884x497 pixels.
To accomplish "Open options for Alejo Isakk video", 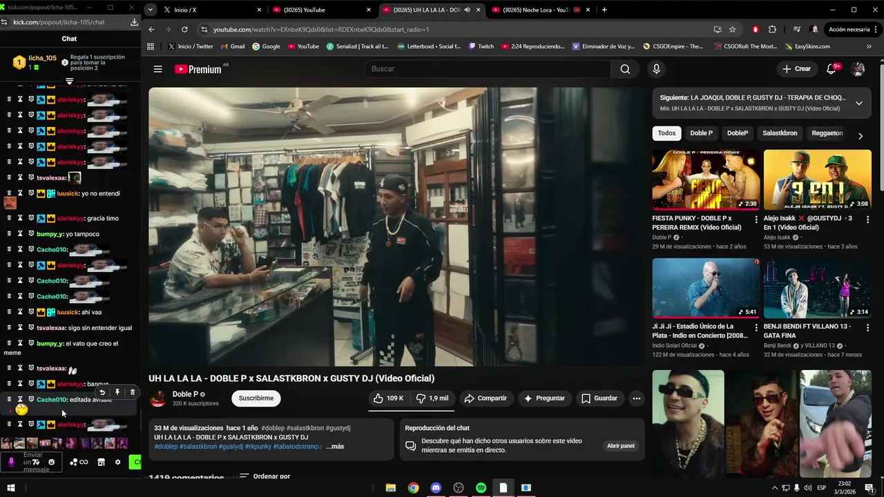I will 867,220.
